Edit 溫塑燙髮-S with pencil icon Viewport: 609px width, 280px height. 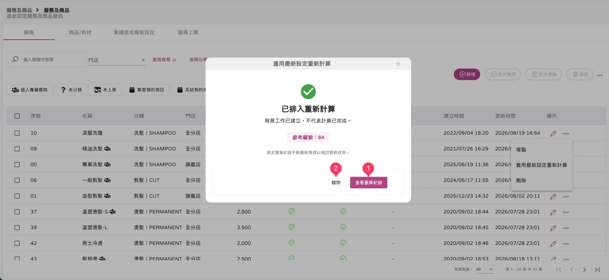(553, 212)
